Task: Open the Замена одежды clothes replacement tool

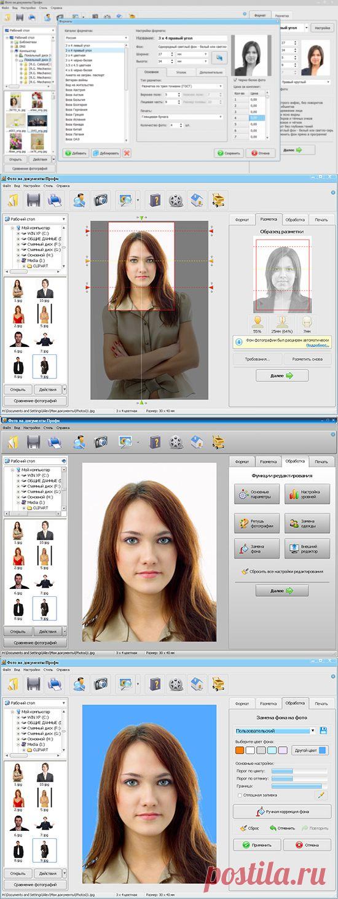Action: coord(307,523)
